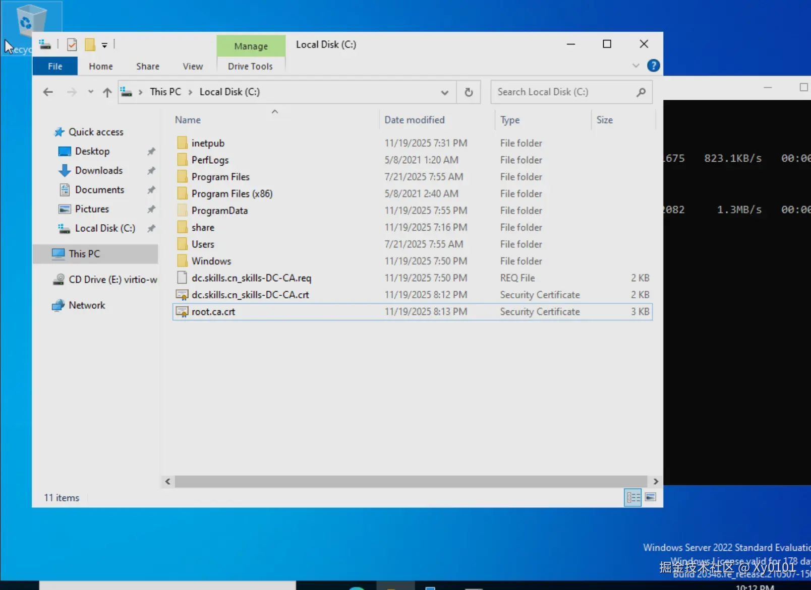Click the pin icon beside Desktop

[151, 151]
